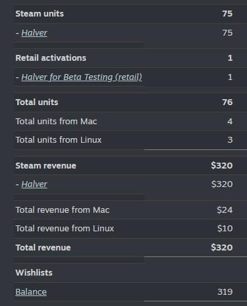The image size is (247, 306).
Task: Click the Linux units value 3
Action: point(230,140)
